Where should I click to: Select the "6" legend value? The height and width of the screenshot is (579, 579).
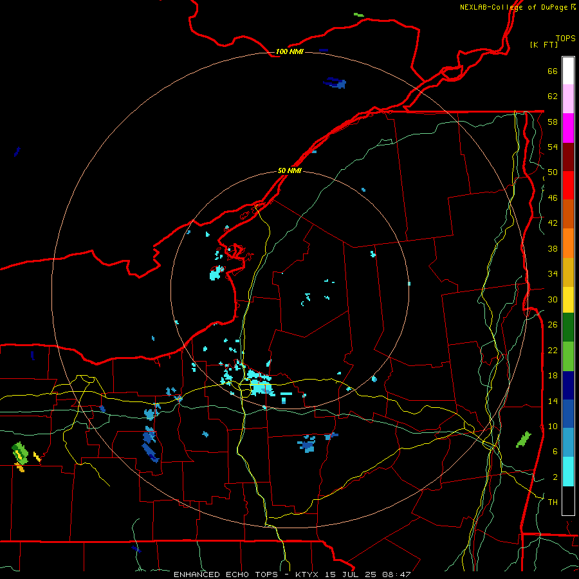(x=555, y=452)
